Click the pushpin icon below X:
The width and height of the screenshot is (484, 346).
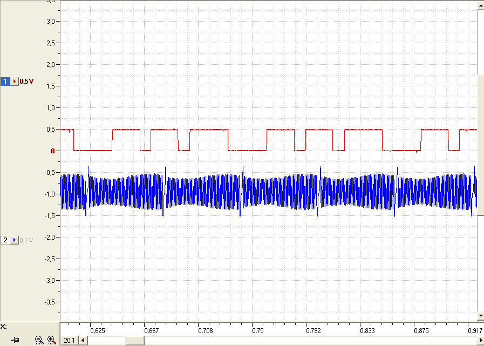pos(15,340)
